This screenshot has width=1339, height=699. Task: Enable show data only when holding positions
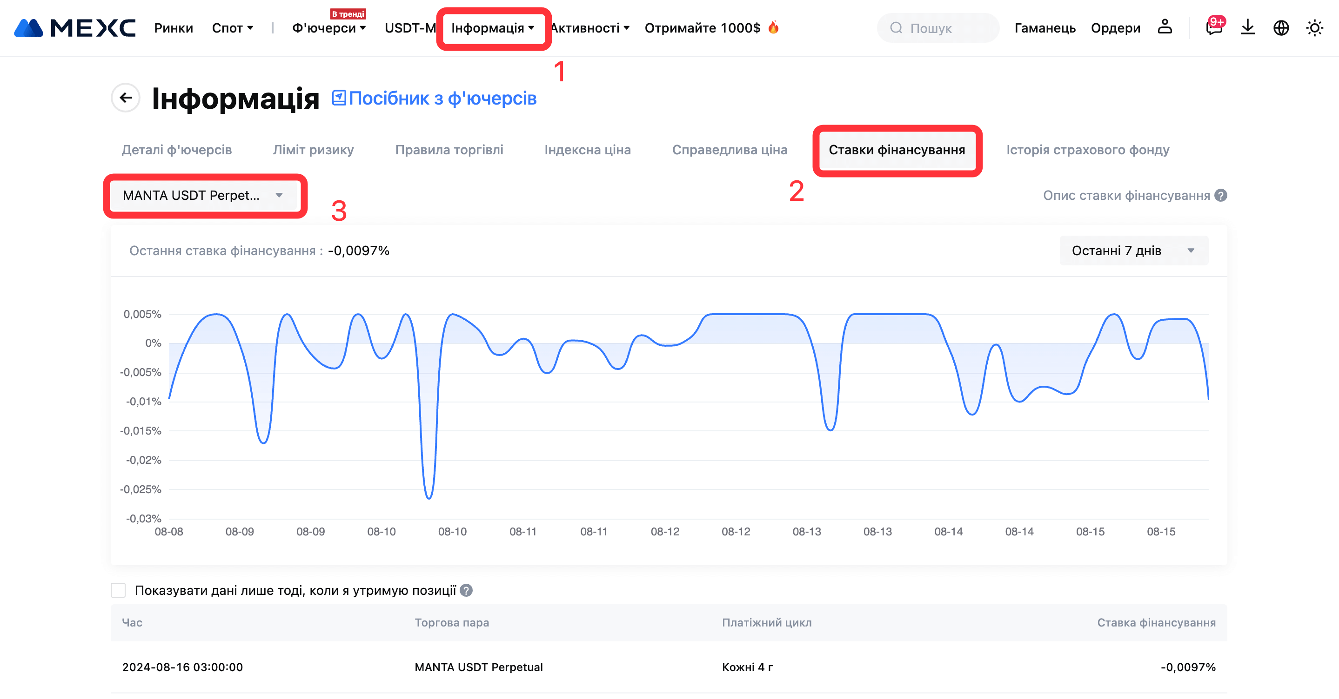point(119,590)
